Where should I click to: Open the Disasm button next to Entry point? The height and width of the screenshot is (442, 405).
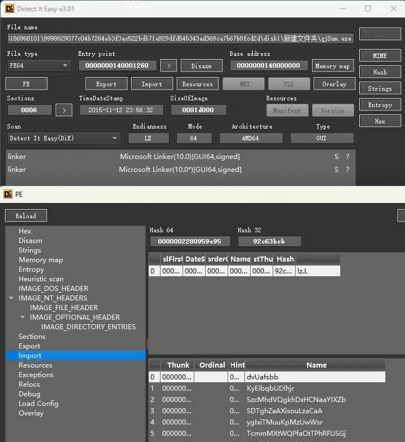[x=202, y=66]
